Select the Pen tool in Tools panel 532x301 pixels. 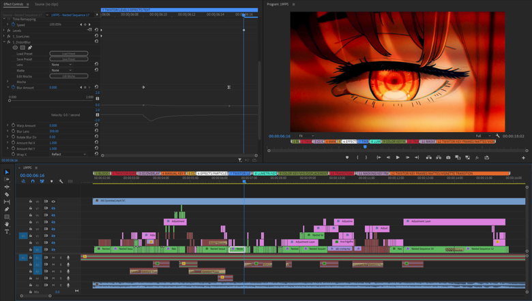[x=7, y=209]
